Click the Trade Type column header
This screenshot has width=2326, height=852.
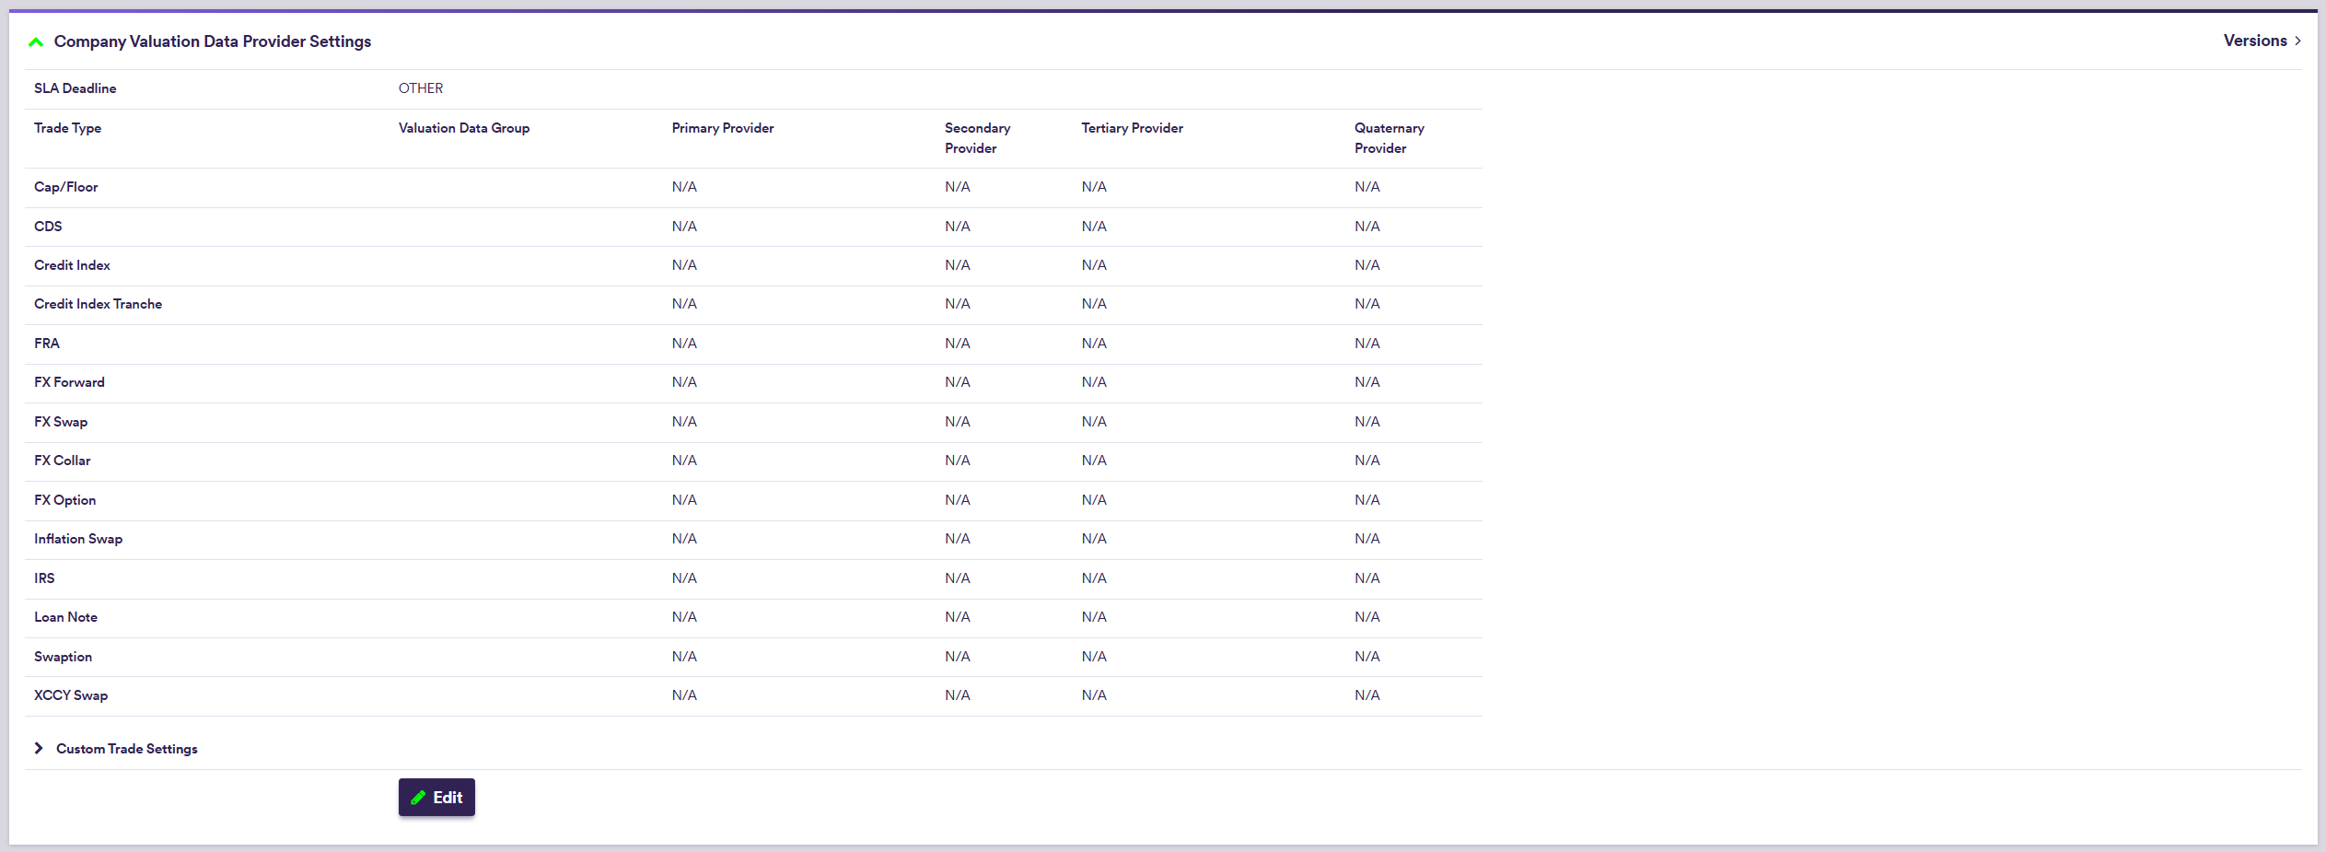(67, 128)
